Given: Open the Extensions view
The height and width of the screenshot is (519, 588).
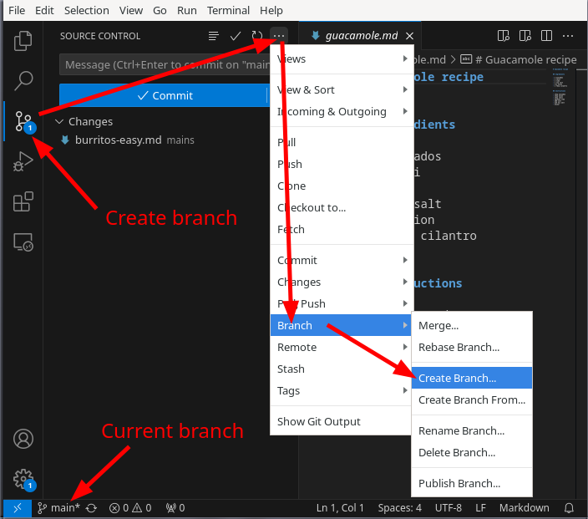Looking at the screenshot, I should [x=23, y=201].
